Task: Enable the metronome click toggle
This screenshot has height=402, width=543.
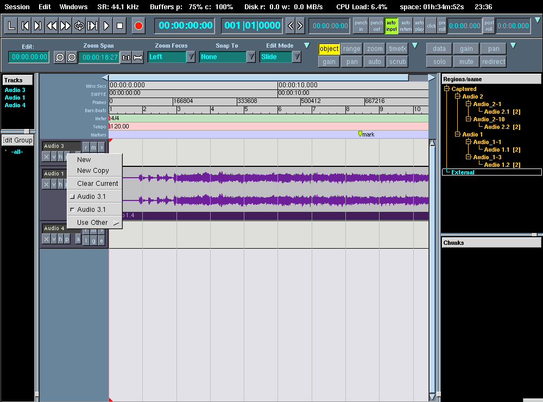Action: [x=431, y=25]
